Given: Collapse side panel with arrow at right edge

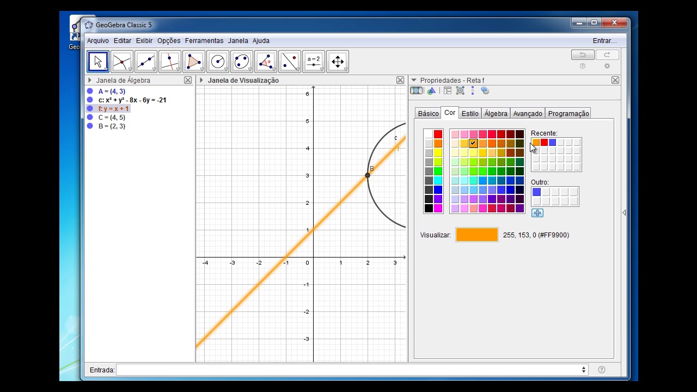Looking at the screenshot, I should 624,213.
